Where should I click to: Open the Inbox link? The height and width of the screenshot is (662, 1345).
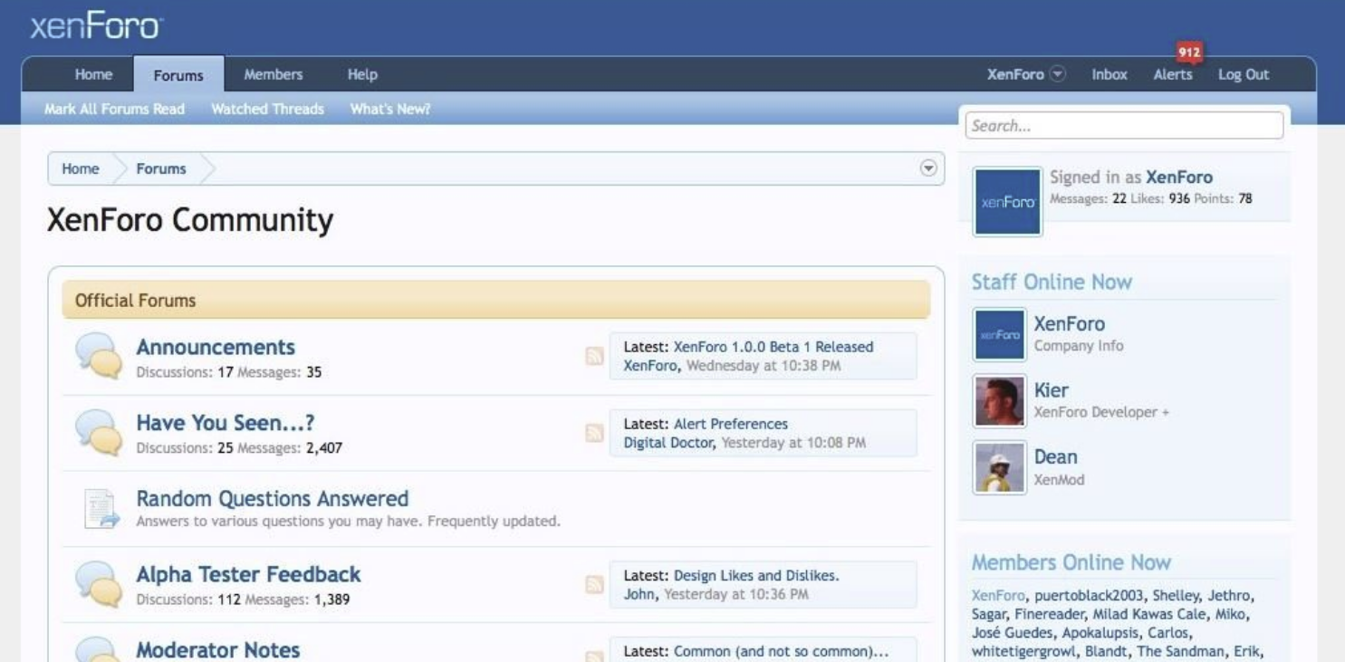click(x=1110, y=74)
